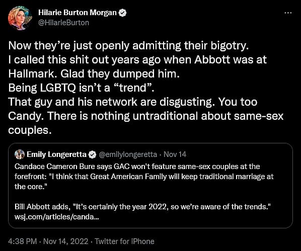Click the line 'Being LGBTQ isn't a trend'
The image size is (301, 251).
(x=81, y=88)
